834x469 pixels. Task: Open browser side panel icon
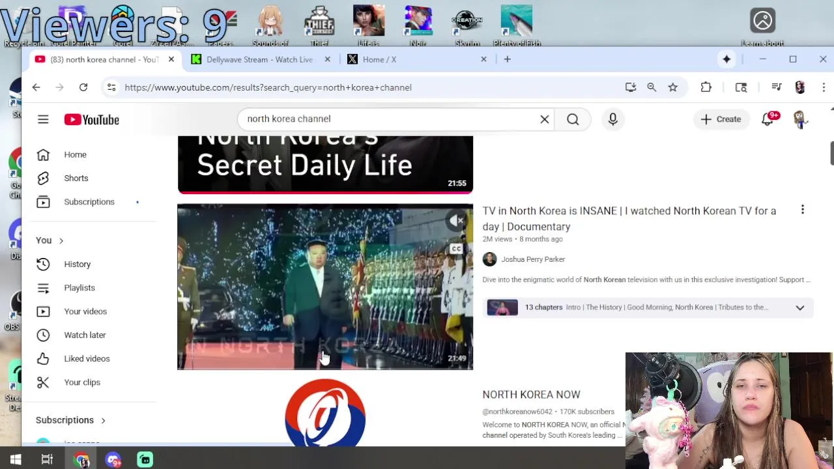click(741, 87)
